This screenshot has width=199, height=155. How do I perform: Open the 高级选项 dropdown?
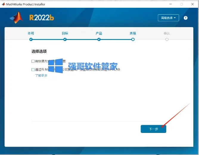pos(168,18)
